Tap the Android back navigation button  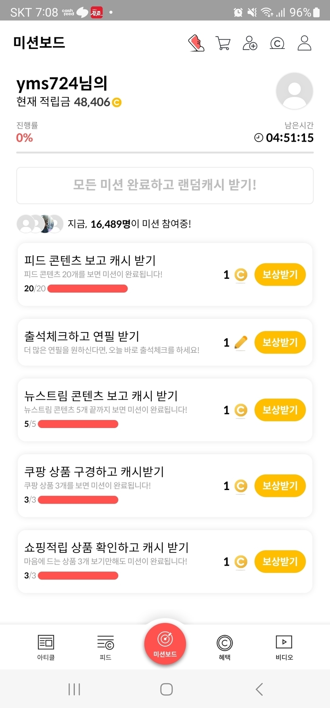259,689
